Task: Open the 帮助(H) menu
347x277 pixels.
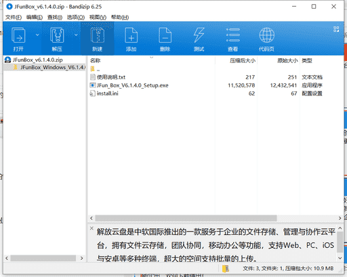Action: (120, 18)
